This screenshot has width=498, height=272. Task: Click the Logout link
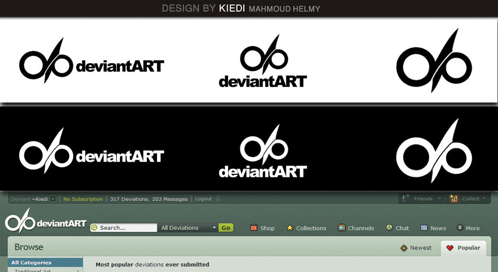click(203, 199)
